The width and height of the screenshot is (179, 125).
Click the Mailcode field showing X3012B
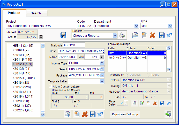pos(74,45)
